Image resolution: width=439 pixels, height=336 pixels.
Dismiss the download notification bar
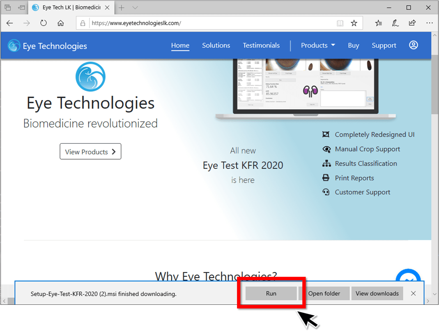pyautogui.click(x=413, y=293)
